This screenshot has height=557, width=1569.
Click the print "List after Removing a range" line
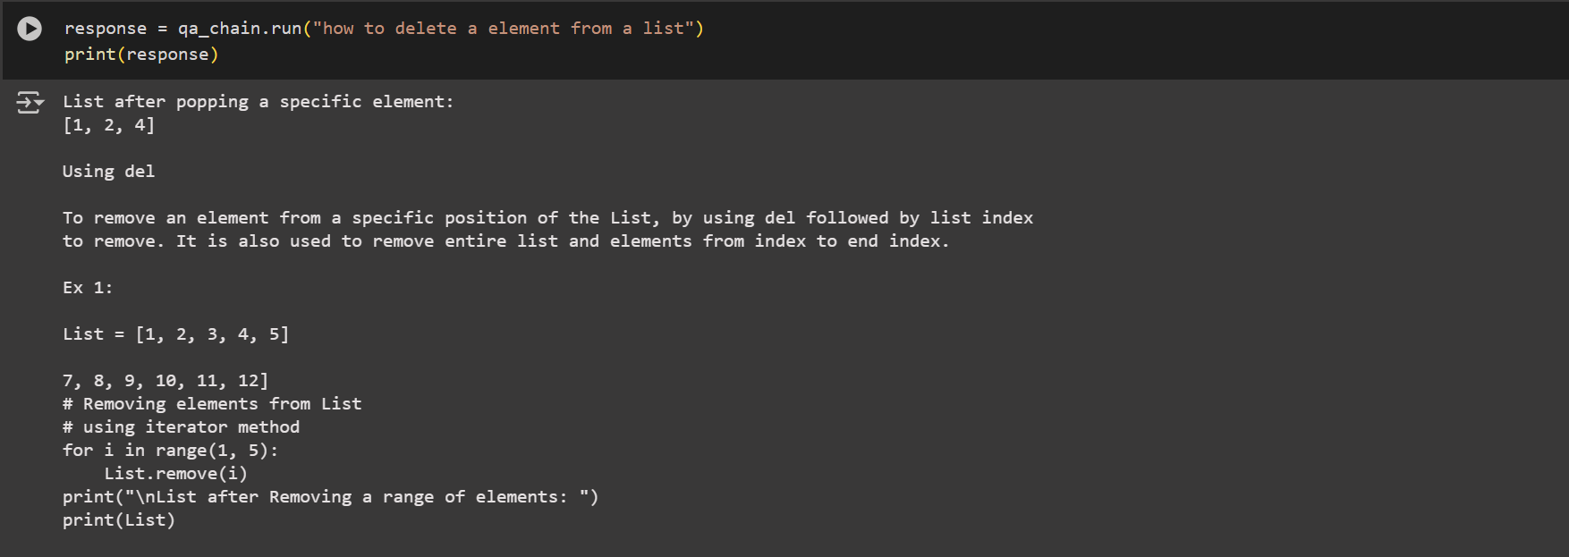click(x=330, y=497)
